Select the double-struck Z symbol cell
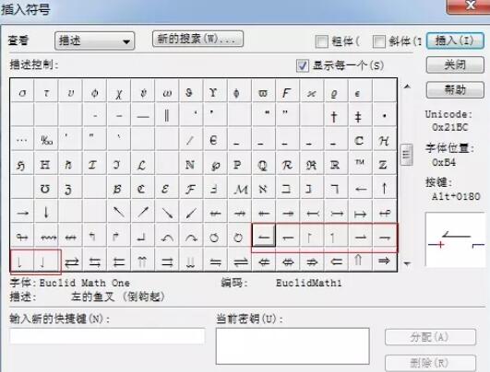Image resolution: width=490 pixels, height=372 pixels. (x=384, y=164)
